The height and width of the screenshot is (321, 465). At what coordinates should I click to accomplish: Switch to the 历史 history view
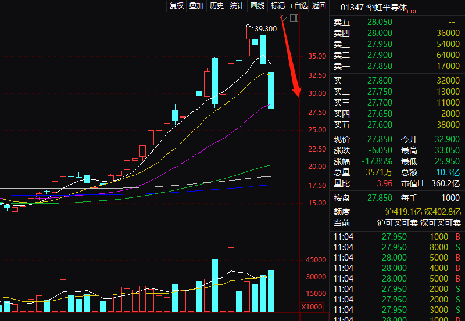216,6
